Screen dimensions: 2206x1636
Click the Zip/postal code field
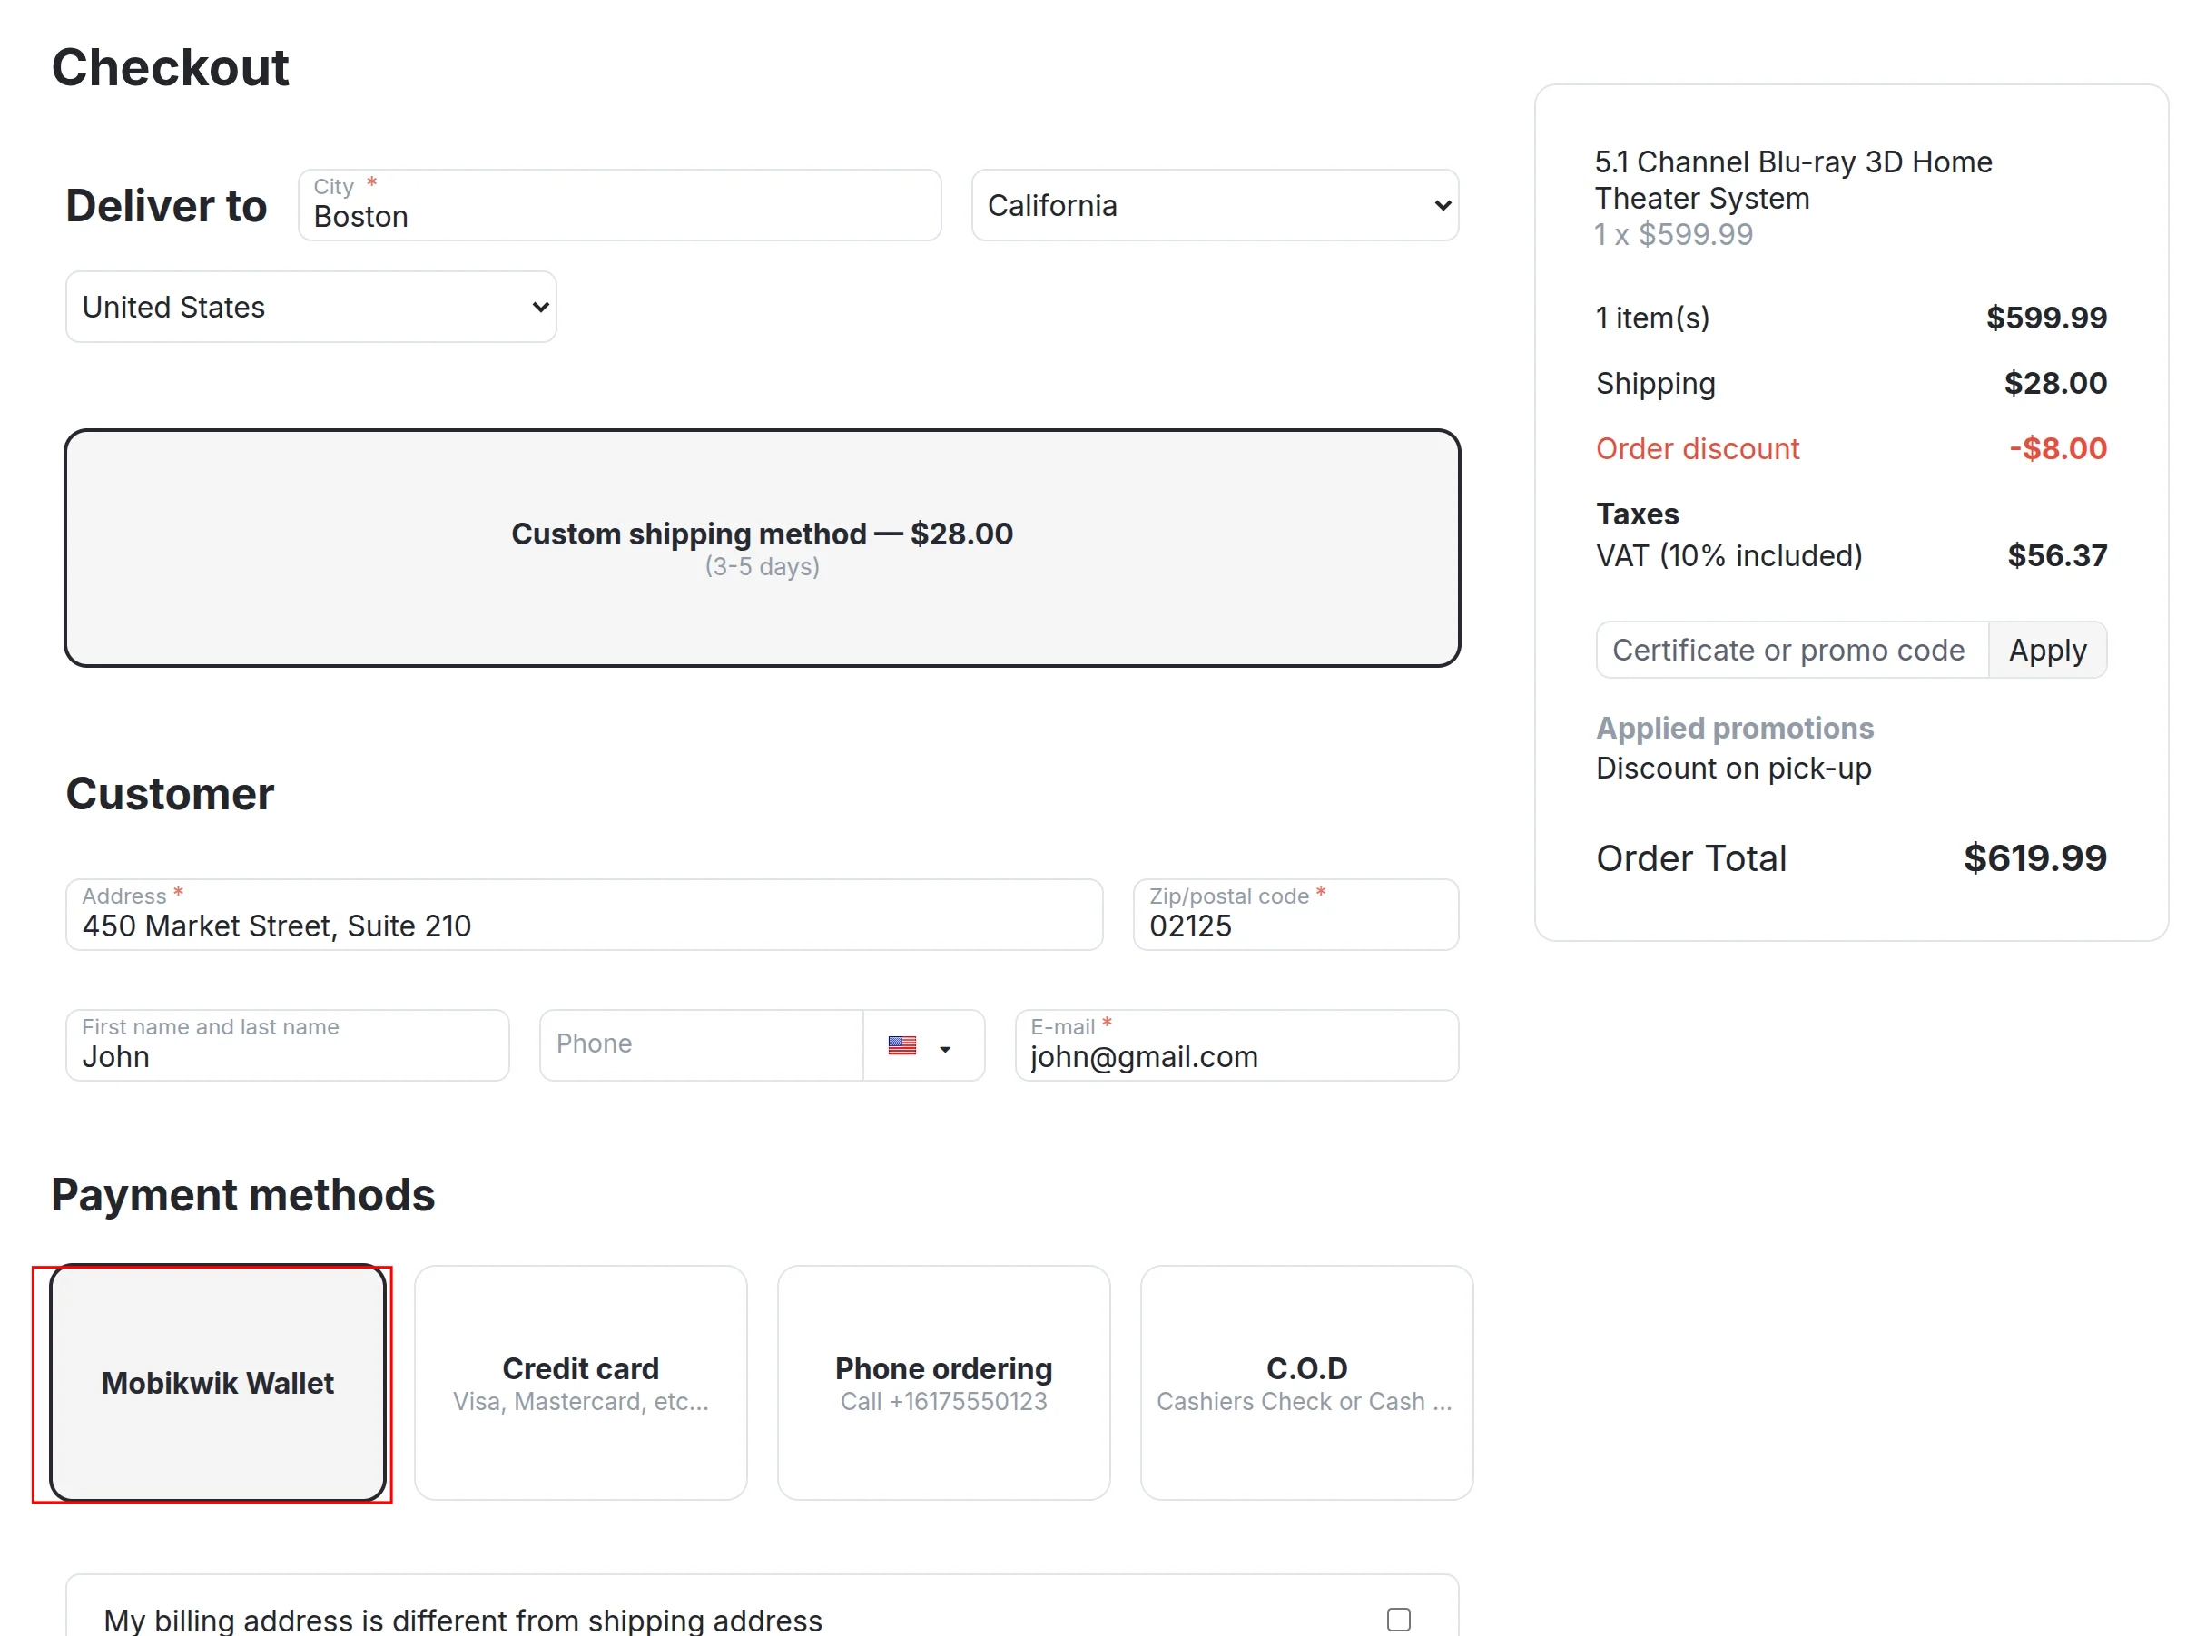pyautogui.click(x=1295, y=915)
